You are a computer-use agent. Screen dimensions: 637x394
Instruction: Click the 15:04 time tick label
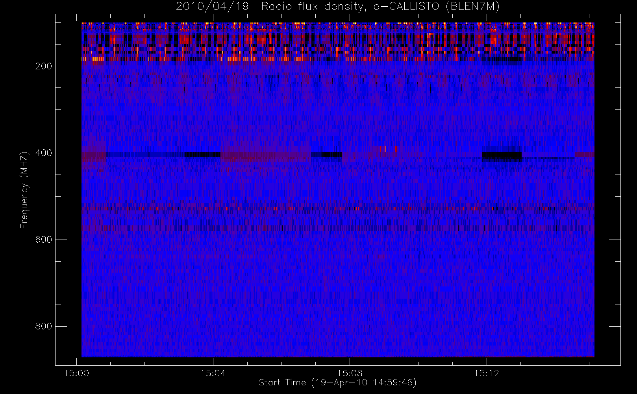click(213, 373)
